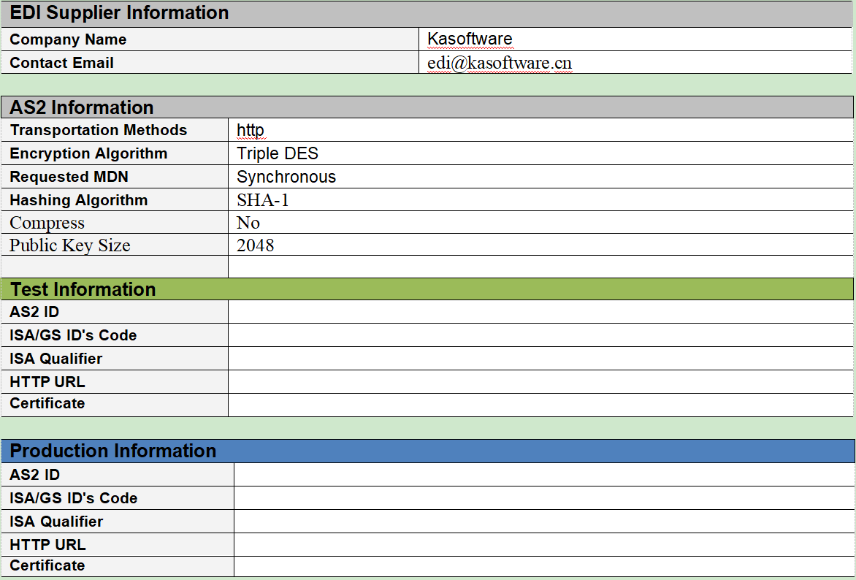This screenshot has height=580, width=856.
Task: Click the Certificate field under Test Information
Action: [x=540, y=405]
